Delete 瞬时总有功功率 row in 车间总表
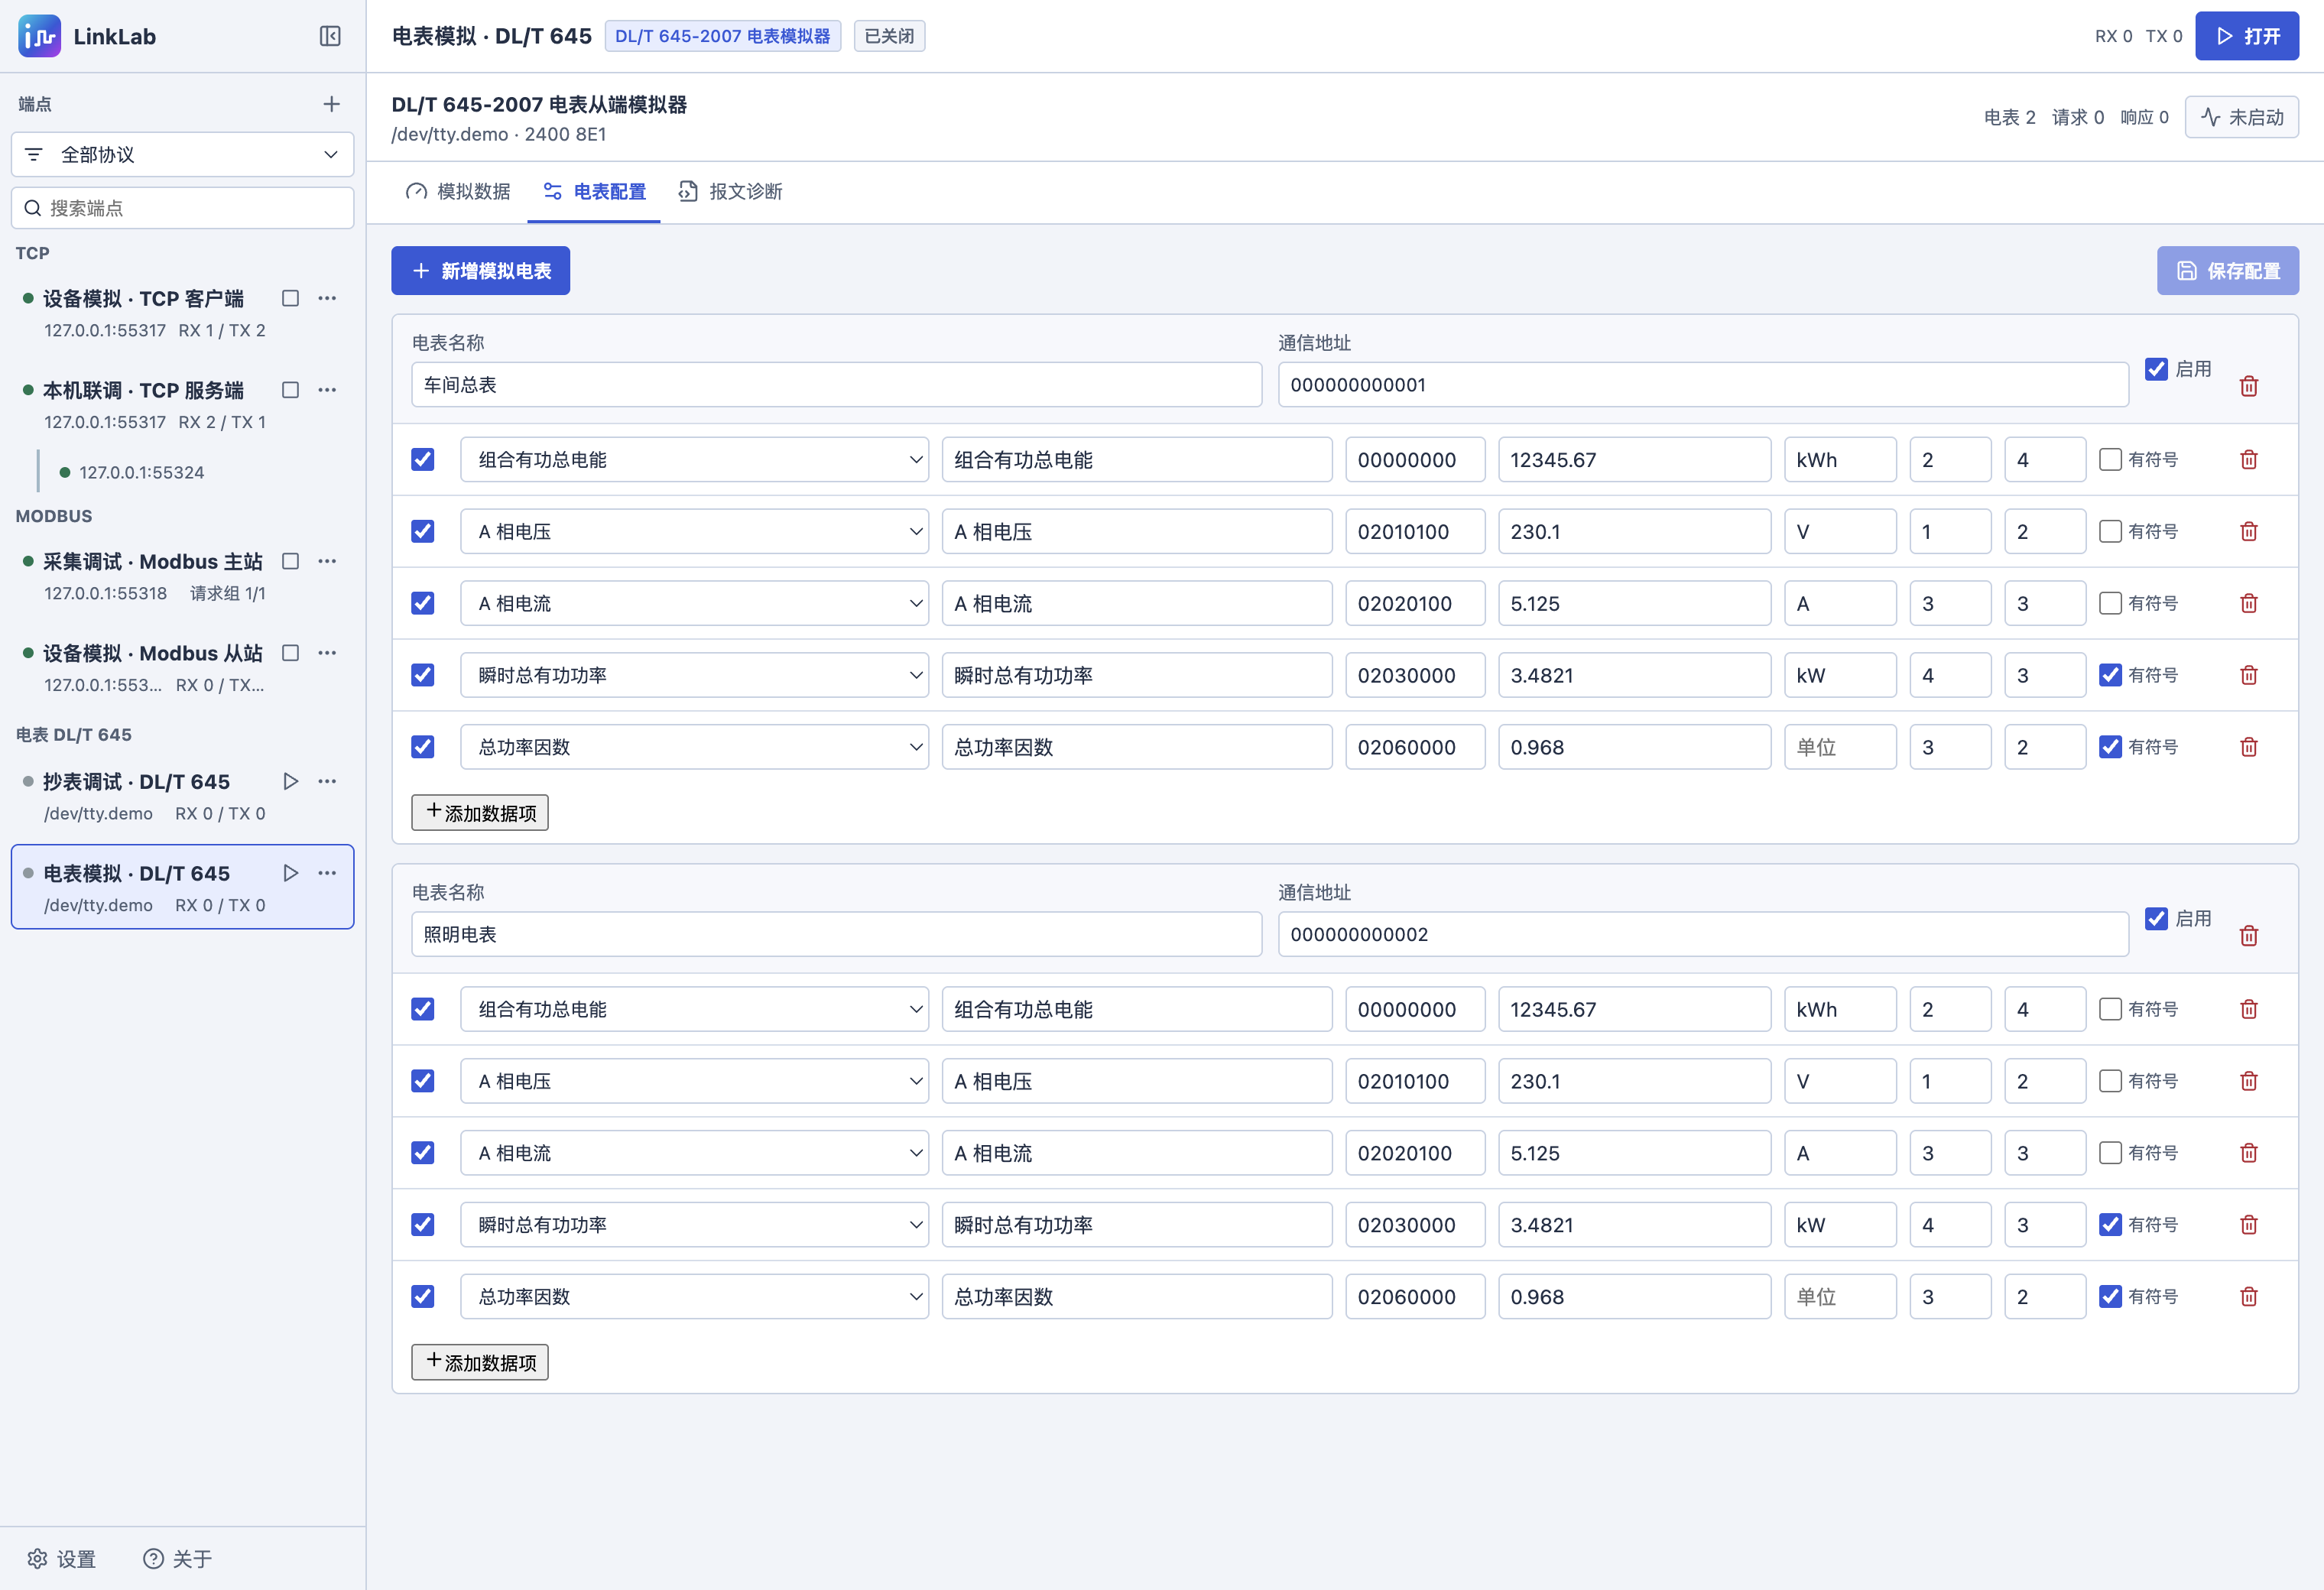 tap(2249, 675)
